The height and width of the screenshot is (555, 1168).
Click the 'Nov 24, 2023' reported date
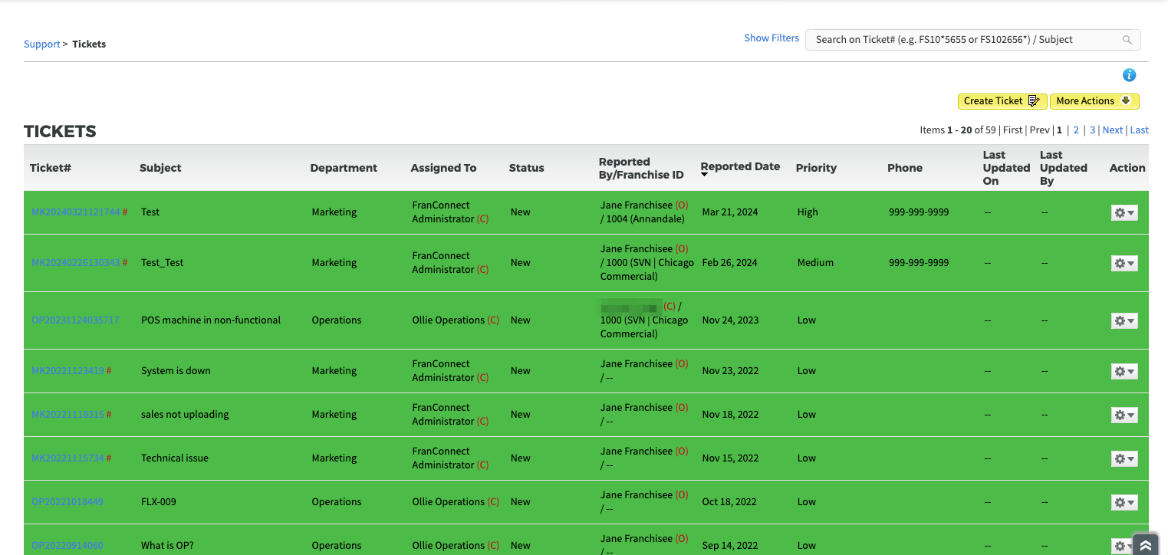click(730, 320)
